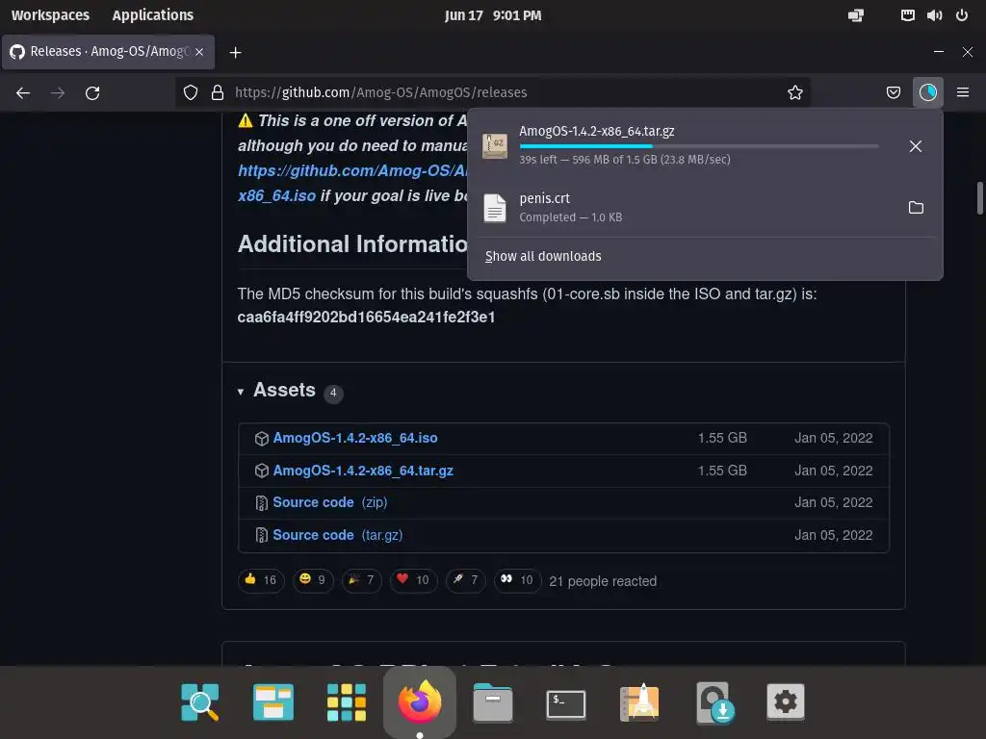Download AmogOS-1.4.2-x86_64.iso asset
This screenshot has height=739, width=986.
click(355, 438)
